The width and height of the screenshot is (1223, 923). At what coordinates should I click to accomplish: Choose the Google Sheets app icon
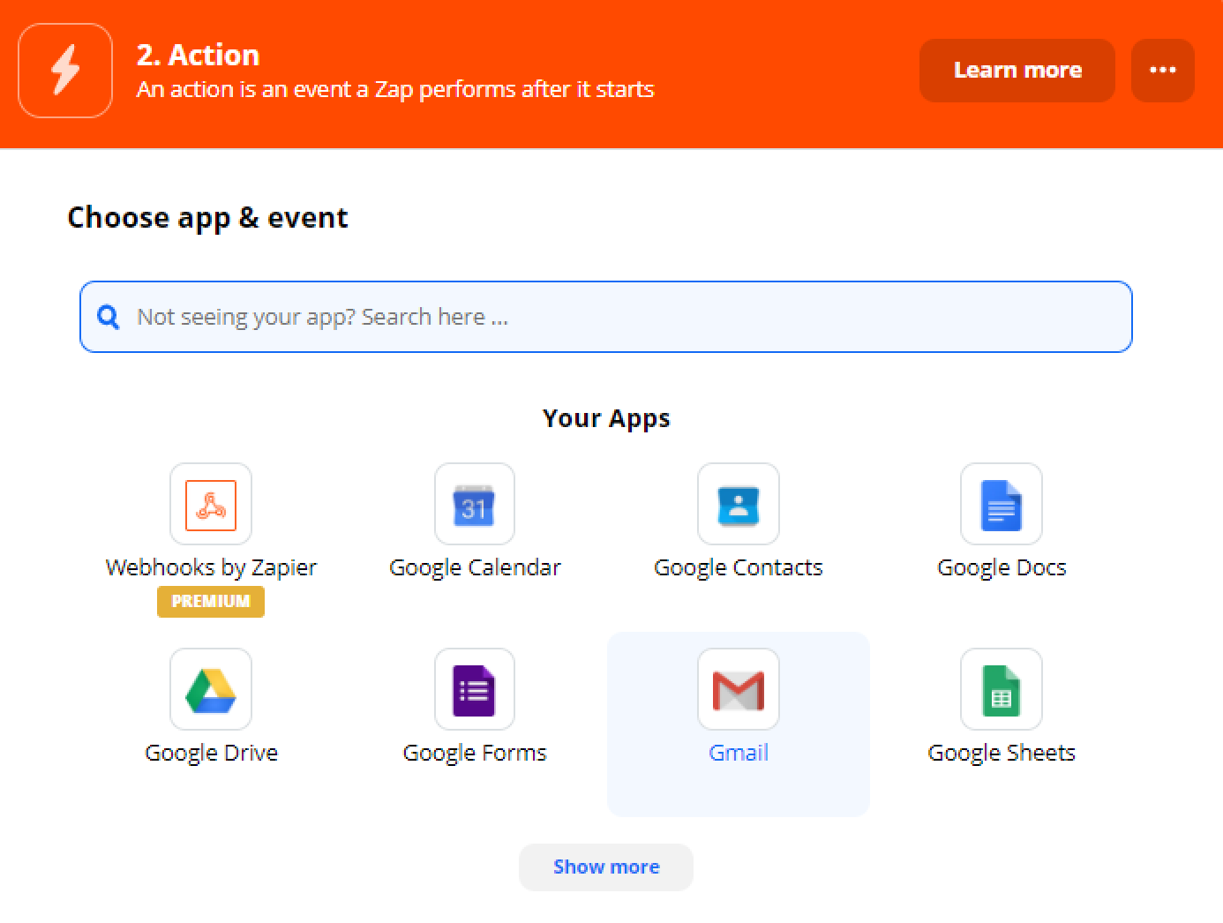coord(1002,689)
